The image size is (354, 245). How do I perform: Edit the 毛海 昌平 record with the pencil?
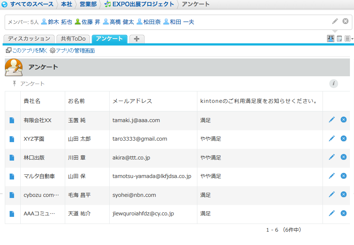click(332, 194)
